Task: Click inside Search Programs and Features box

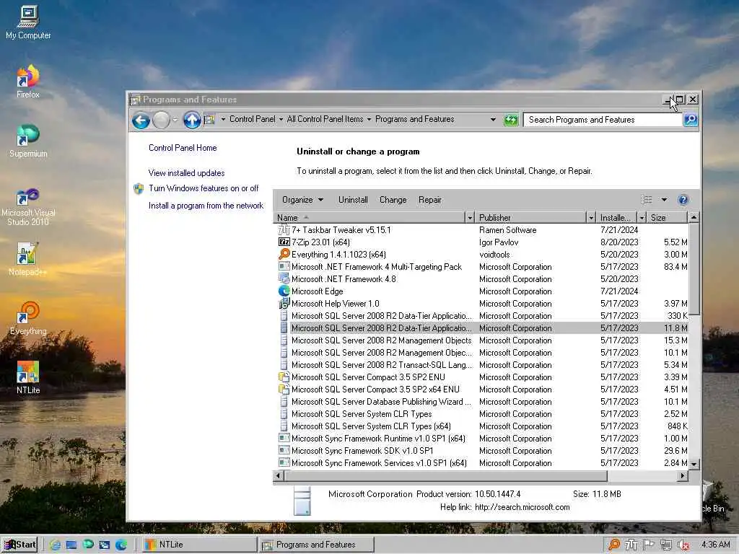Action: coord(603,120)
